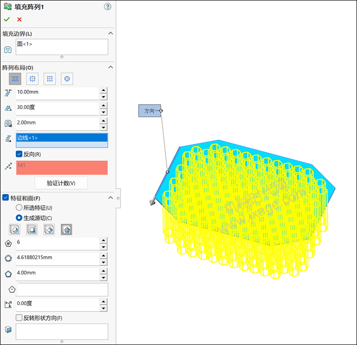
Task: Choose diamond seed cut shape
Action: click(x=49, y=229)
